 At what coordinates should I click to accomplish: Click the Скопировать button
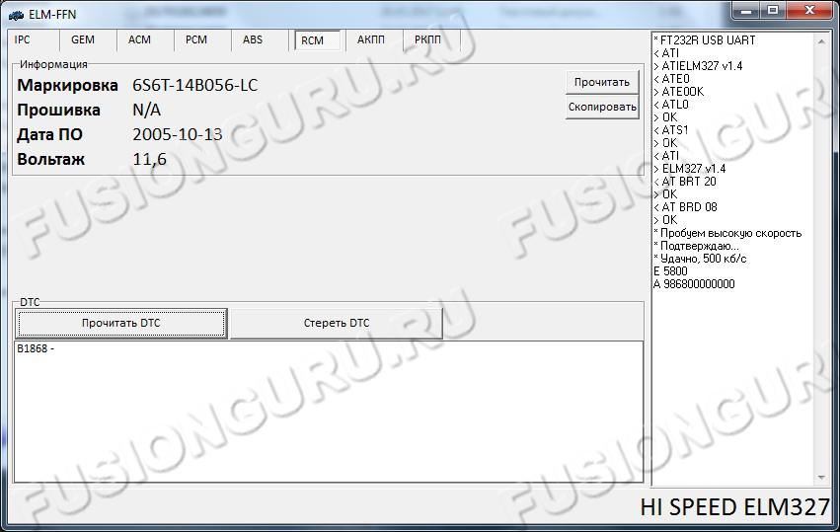(602, 107)
